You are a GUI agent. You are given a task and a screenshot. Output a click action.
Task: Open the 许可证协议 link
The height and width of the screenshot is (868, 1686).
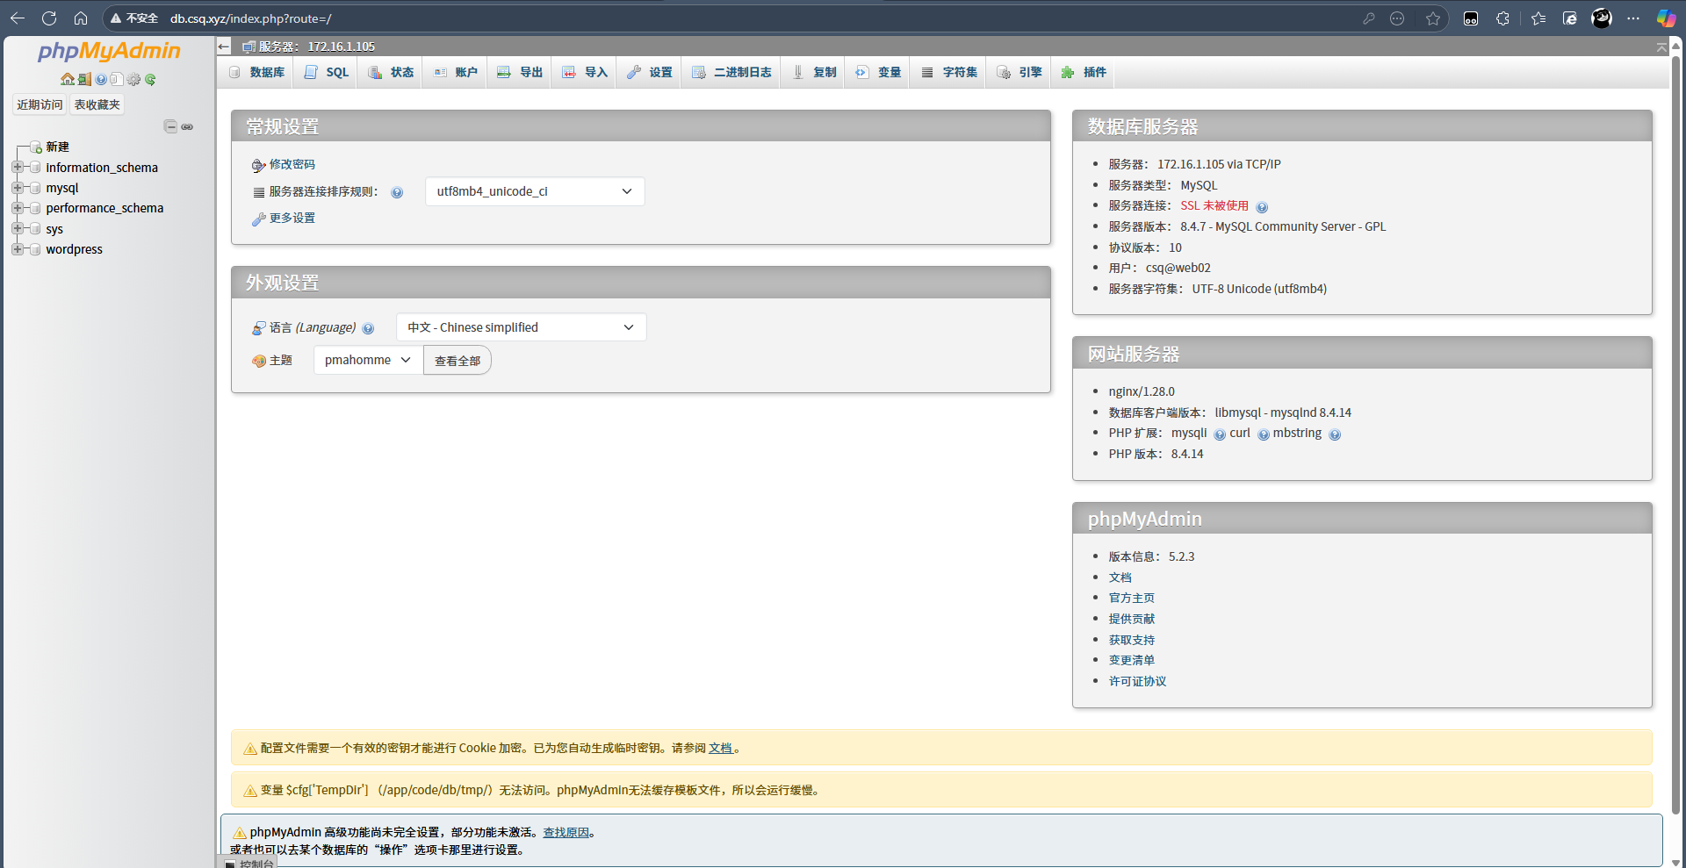[1137, 681]
